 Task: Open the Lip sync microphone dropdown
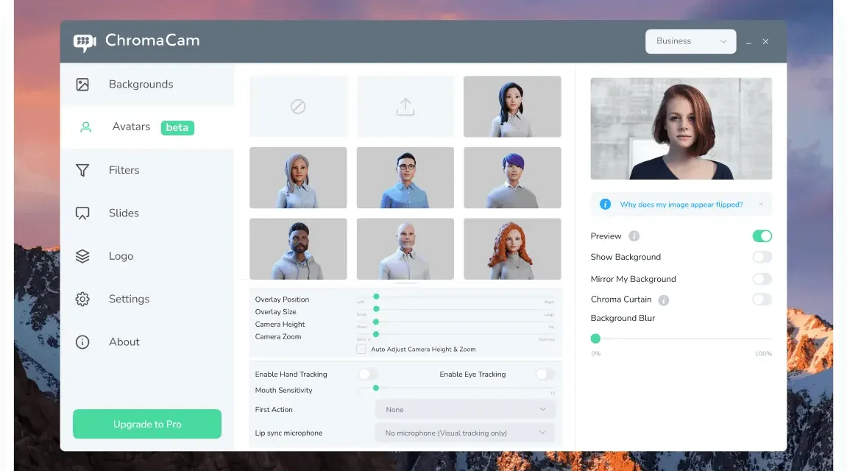(x=465, y=433)
